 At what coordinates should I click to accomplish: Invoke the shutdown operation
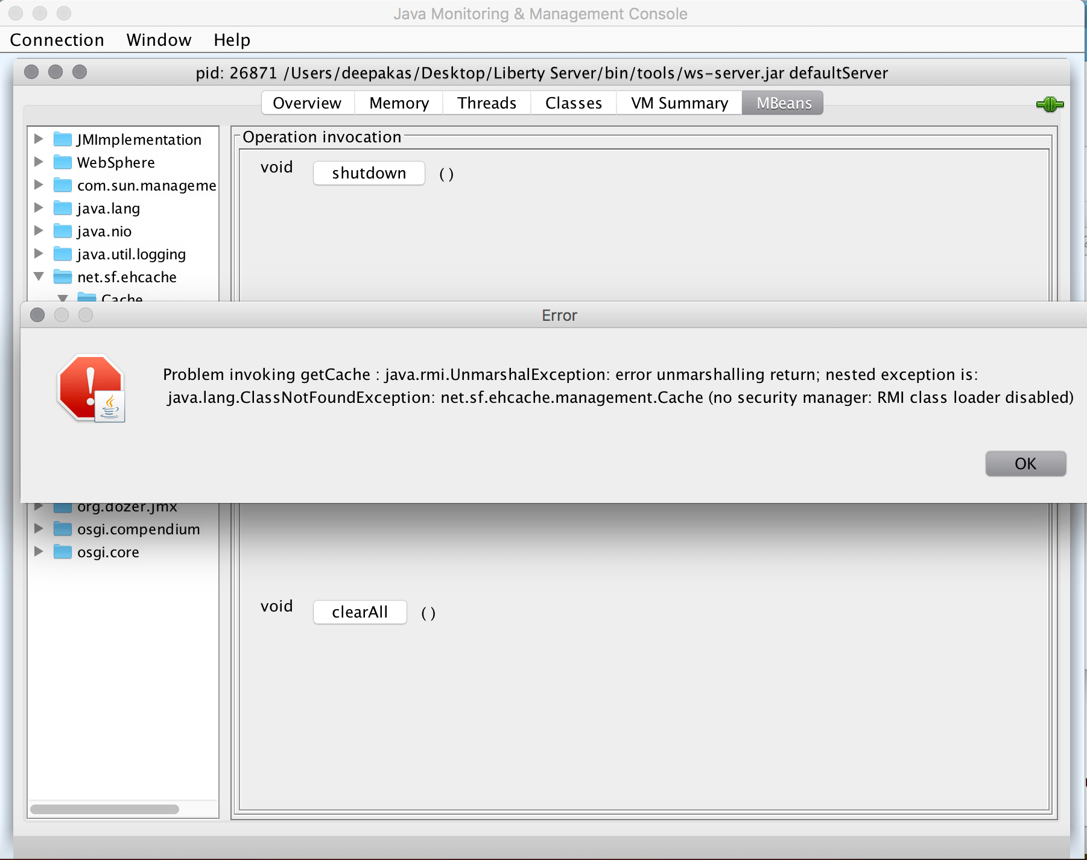pos(369,173)
